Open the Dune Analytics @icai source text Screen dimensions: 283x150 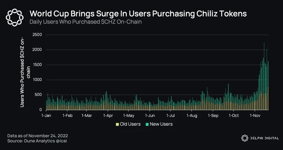point(37,141)
